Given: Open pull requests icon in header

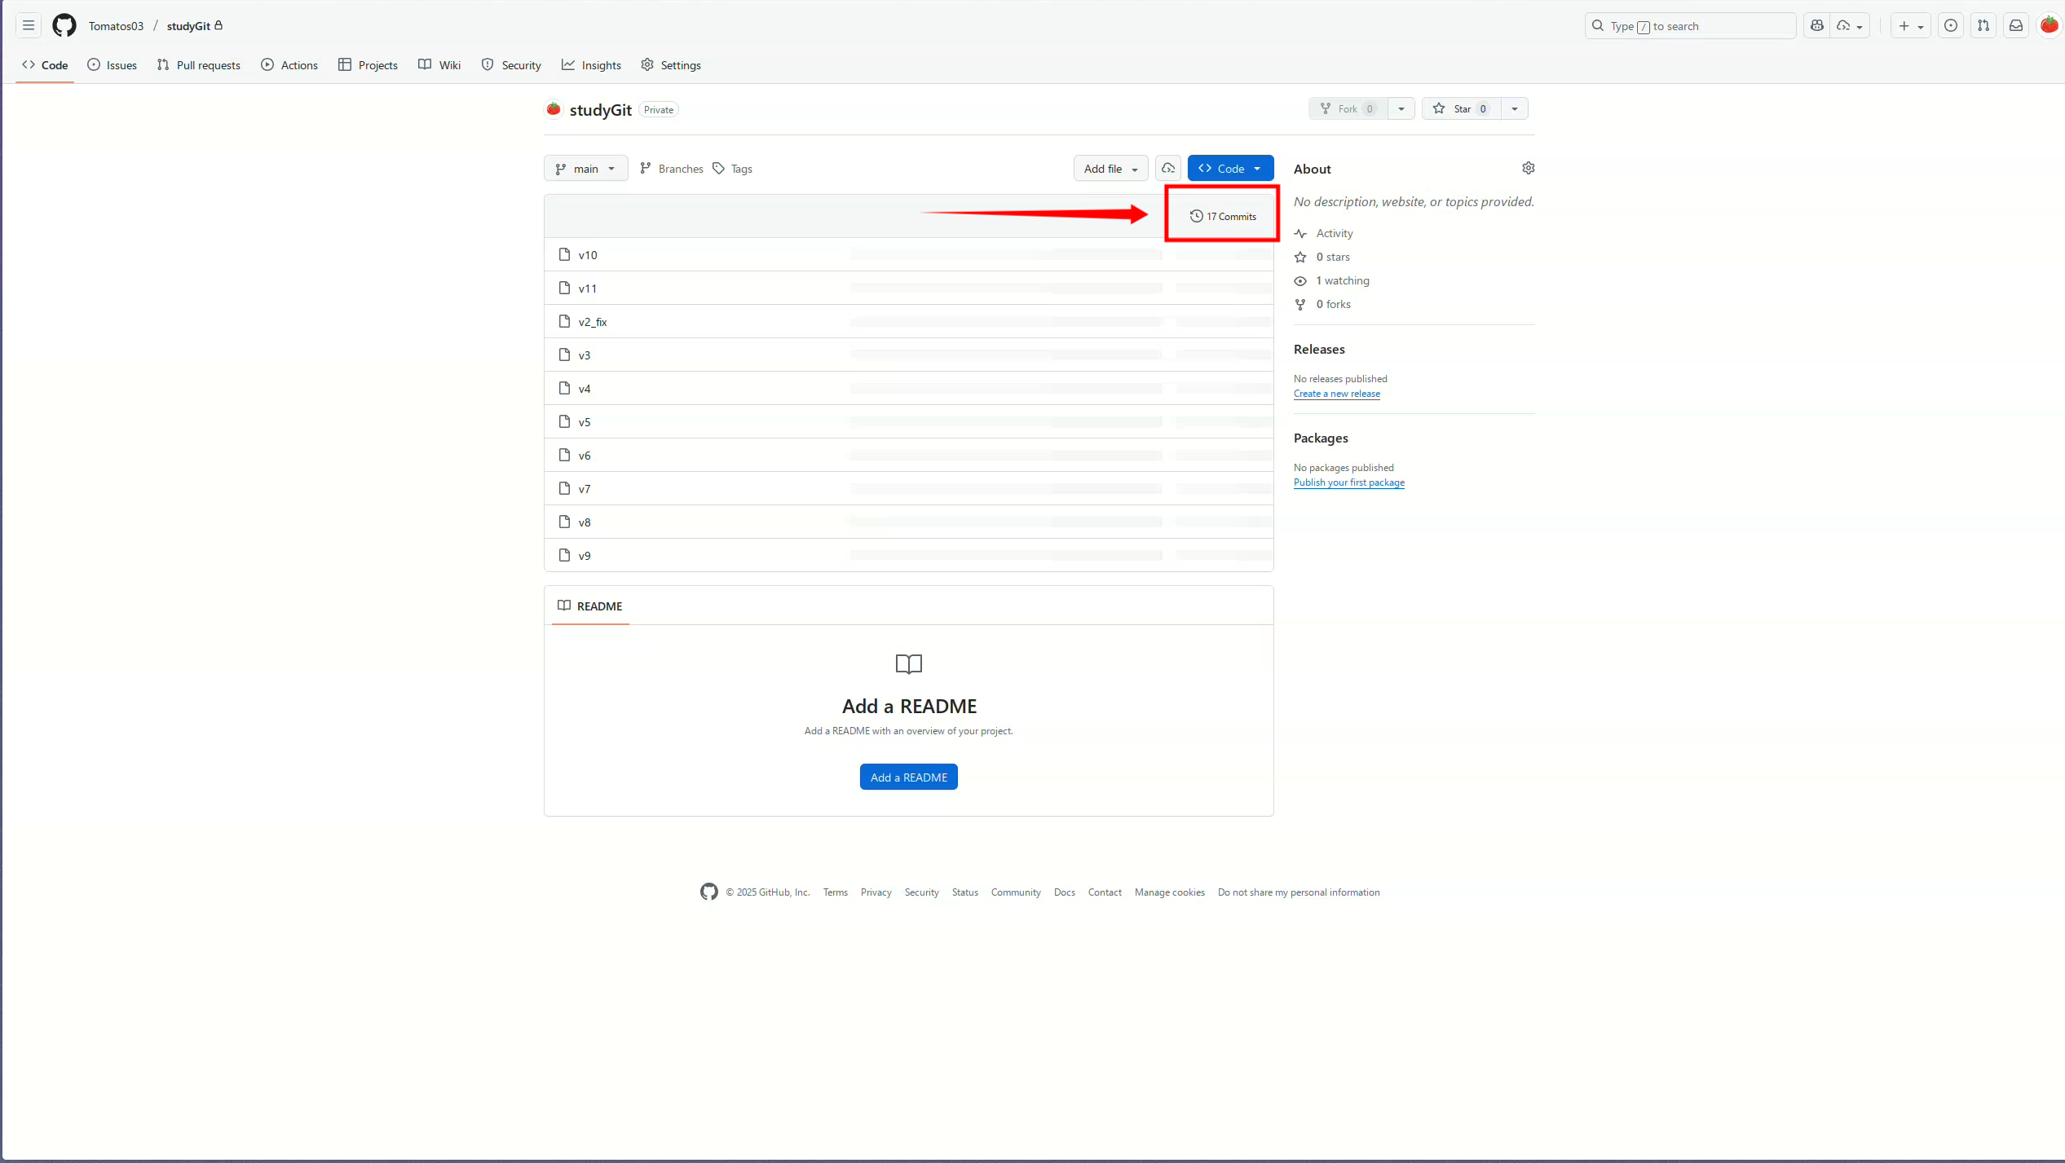Looking at the screenshot, I should point(1983,26).
